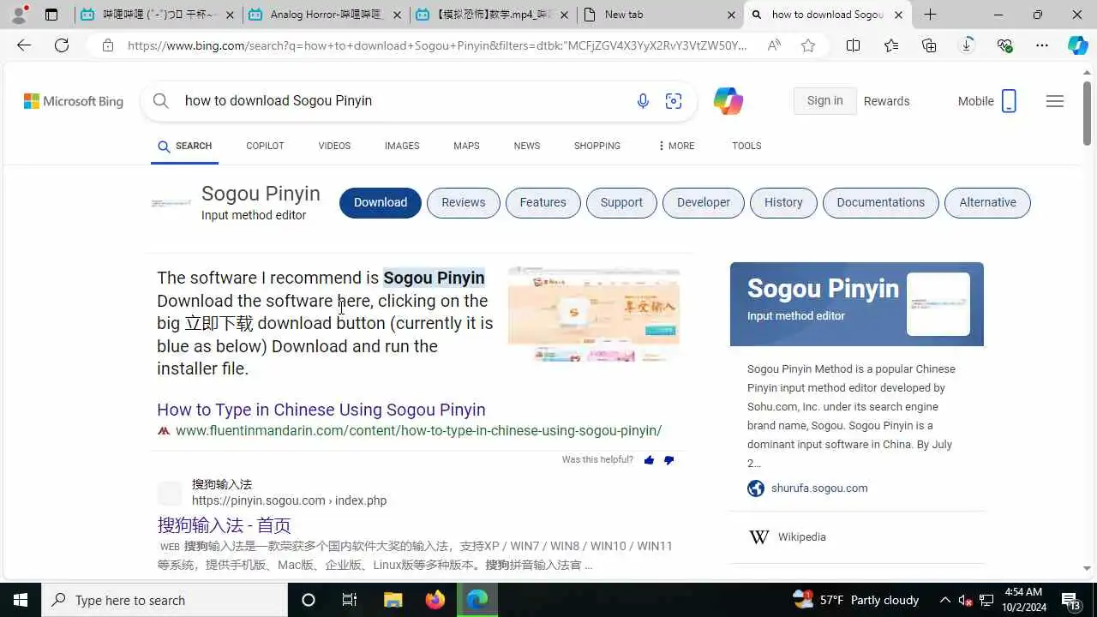Screen dimensions: 1097x617
Task: Open How to Type in Chinese link
Action: point(321,410)
